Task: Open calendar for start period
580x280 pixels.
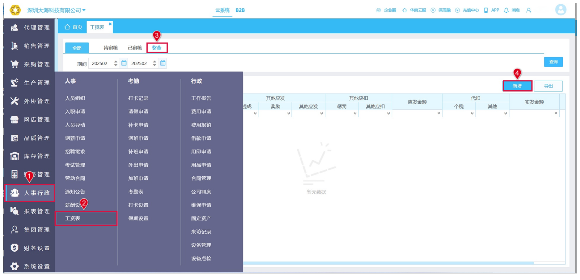Action: 124,63
